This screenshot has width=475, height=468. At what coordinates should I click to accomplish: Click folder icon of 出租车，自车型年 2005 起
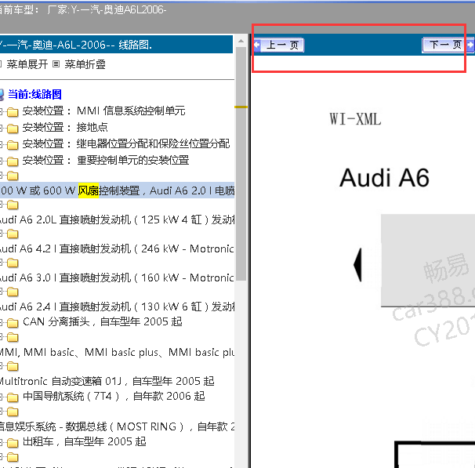(13, 443)
